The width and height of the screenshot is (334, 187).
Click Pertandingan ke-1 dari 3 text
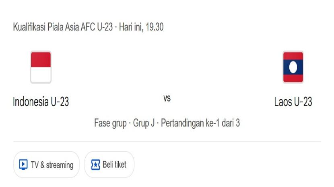coord(200,123)
